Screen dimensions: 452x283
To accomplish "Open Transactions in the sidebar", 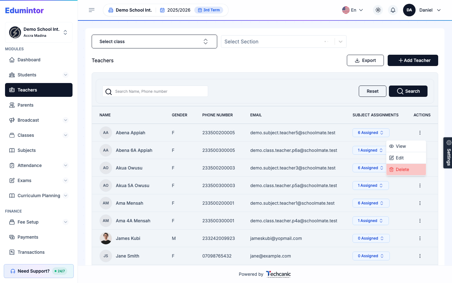I will coord(39,252).
